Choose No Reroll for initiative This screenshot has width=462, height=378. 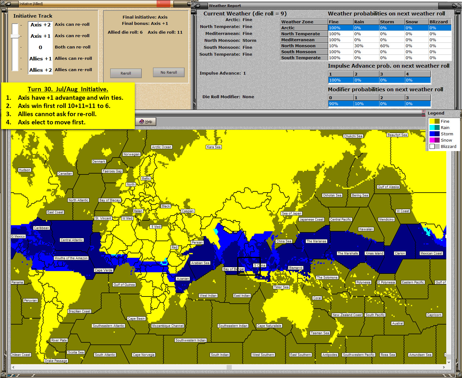pyautogui.click(x=168, y=72)
